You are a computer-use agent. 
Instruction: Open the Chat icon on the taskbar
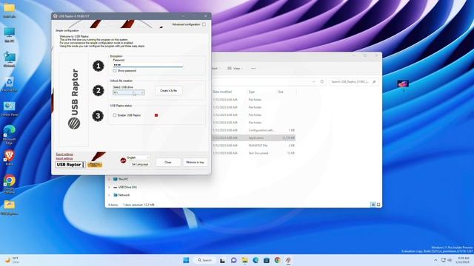pos(234,260)
